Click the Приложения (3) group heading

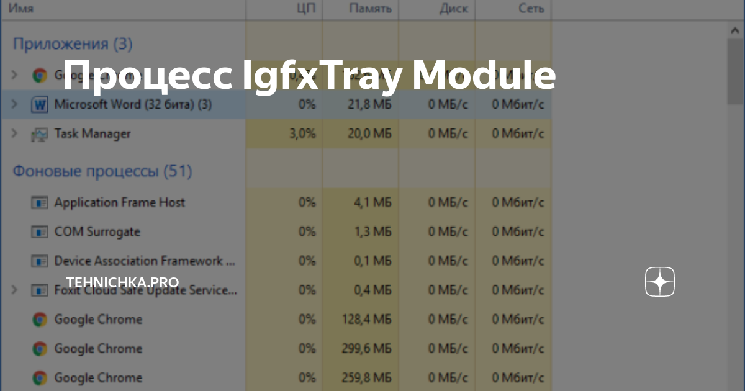[x=73, y=44]
